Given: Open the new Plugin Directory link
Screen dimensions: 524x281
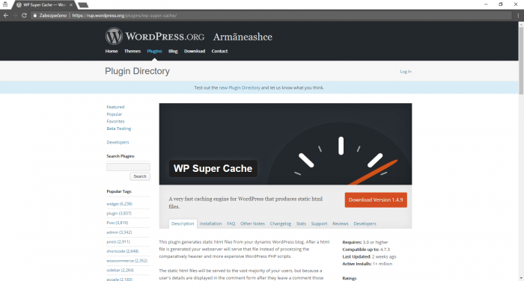Looking at the screenshot, I should pos(240,87).
